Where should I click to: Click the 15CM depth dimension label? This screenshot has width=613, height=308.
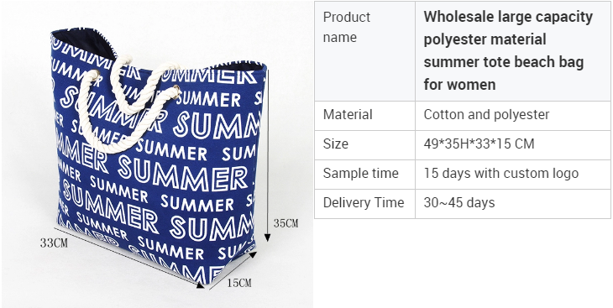click(x=238, y=283)
